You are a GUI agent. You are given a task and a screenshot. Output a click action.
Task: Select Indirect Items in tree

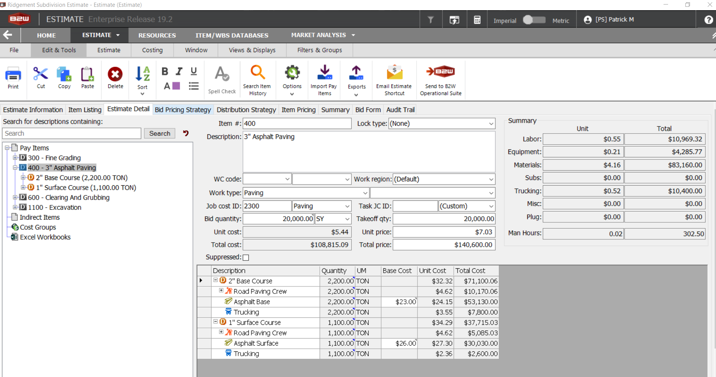pos(40,217)
